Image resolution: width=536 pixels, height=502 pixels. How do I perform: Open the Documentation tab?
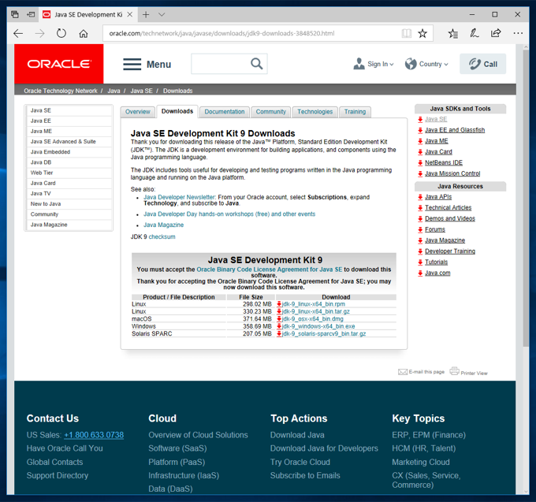[224, 112]
